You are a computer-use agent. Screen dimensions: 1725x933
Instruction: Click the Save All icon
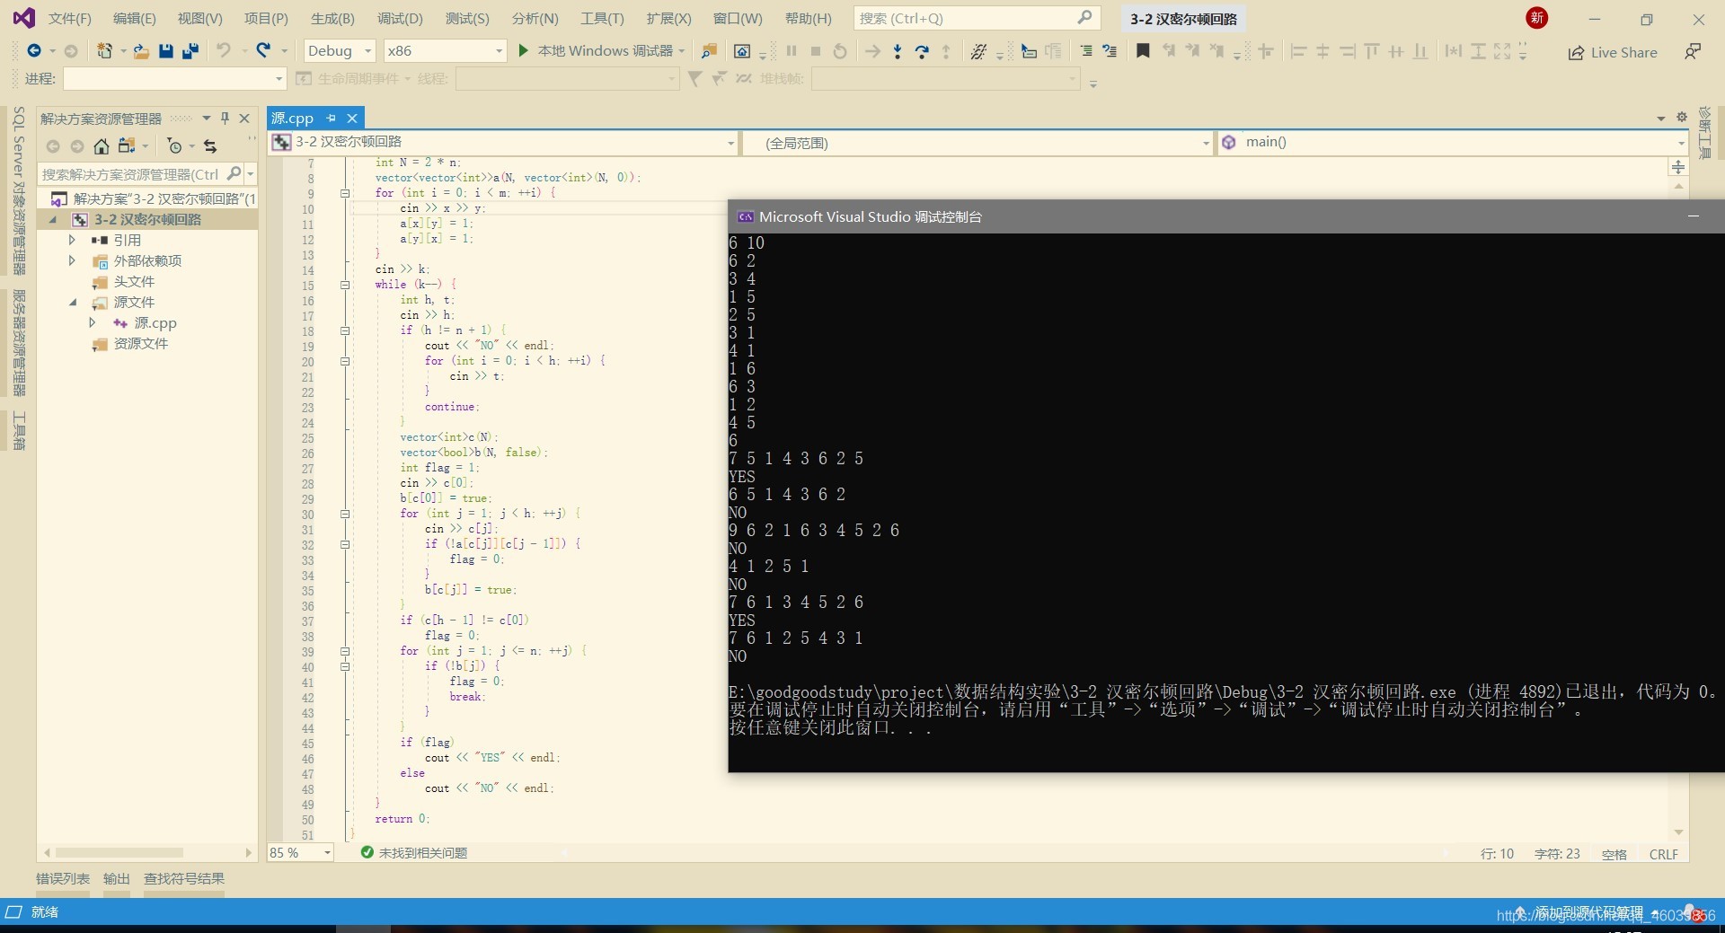(190, 51)
